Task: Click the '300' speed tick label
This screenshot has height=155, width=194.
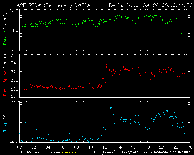Action: point(14,80)
